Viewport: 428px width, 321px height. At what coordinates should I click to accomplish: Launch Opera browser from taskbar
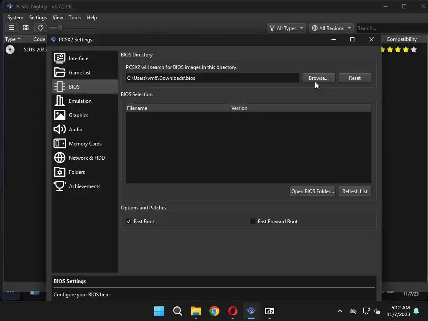tap(232, 311)
